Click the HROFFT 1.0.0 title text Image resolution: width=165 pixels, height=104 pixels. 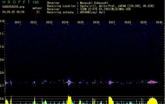click(x=20, y=2)
